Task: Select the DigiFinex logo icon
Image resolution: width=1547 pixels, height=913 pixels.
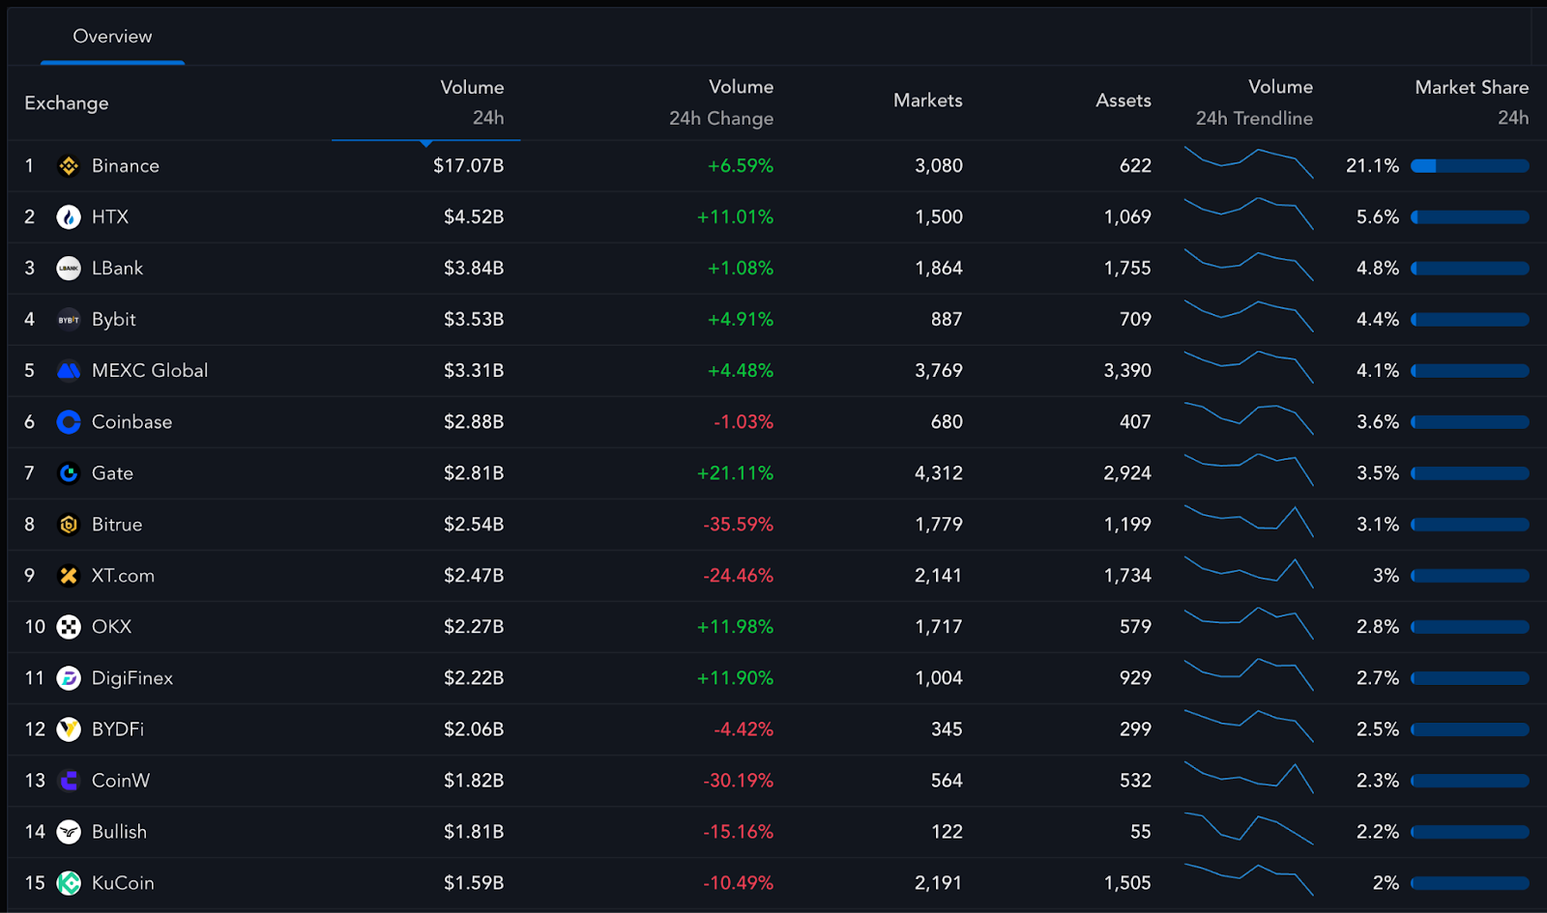Action: [x=68, y=677]
